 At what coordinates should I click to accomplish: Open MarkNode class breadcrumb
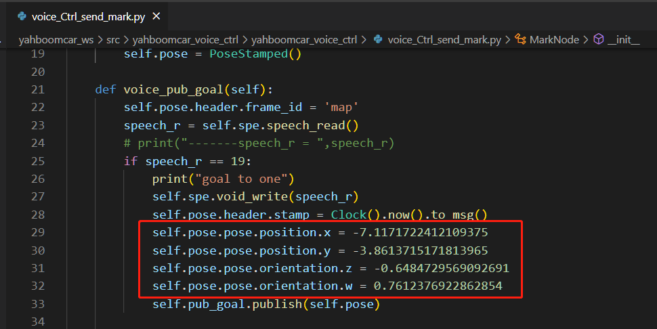[554, 40]
